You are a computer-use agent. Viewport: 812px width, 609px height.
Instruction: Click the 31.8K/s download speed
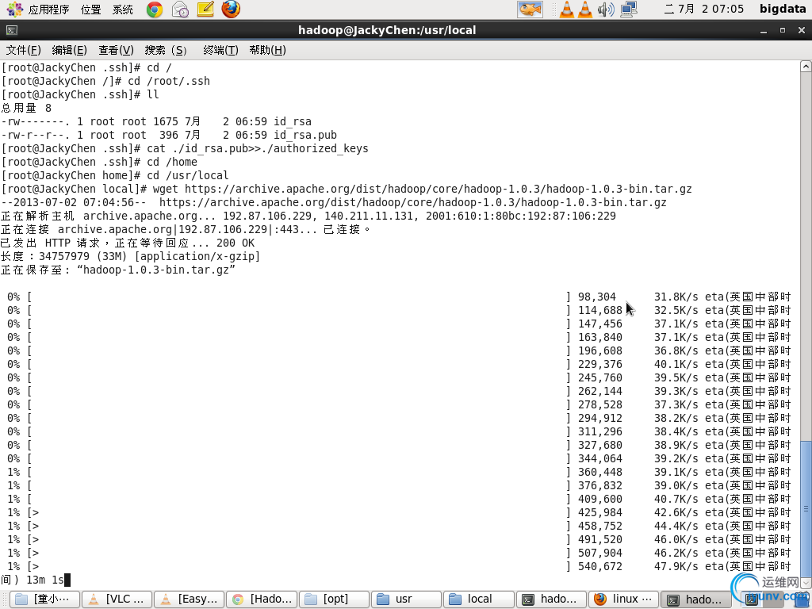(x=676, y=297)
